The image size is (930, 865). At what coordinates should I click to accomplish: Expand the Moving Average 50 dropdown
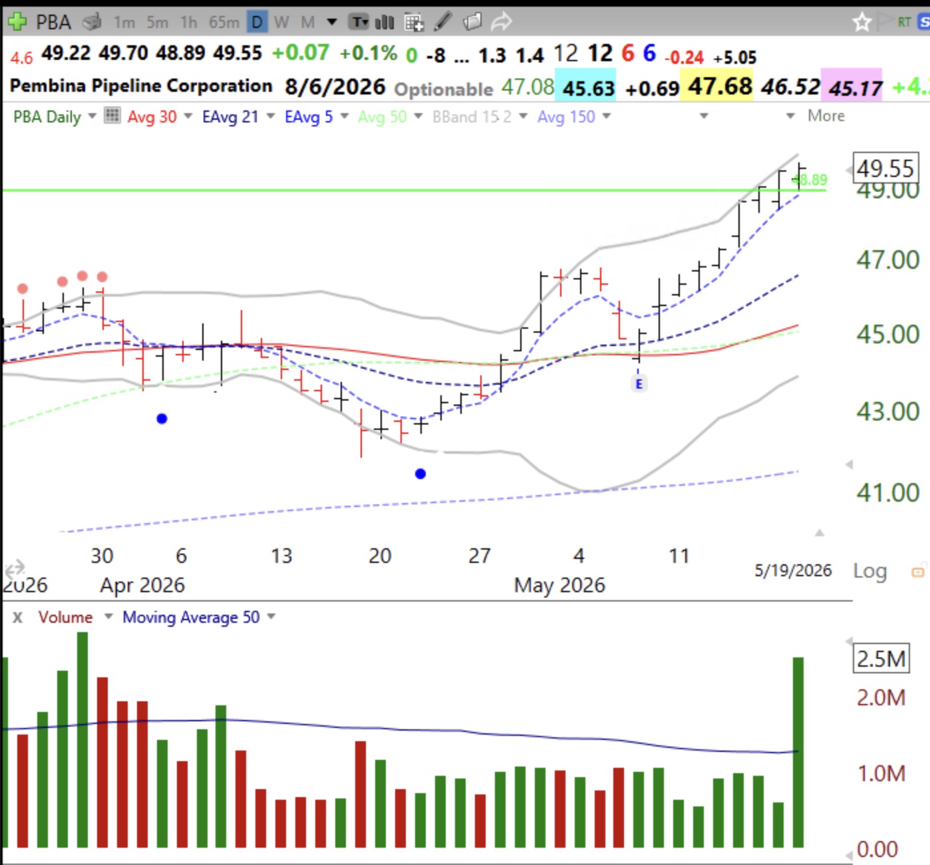pos(271,617)
